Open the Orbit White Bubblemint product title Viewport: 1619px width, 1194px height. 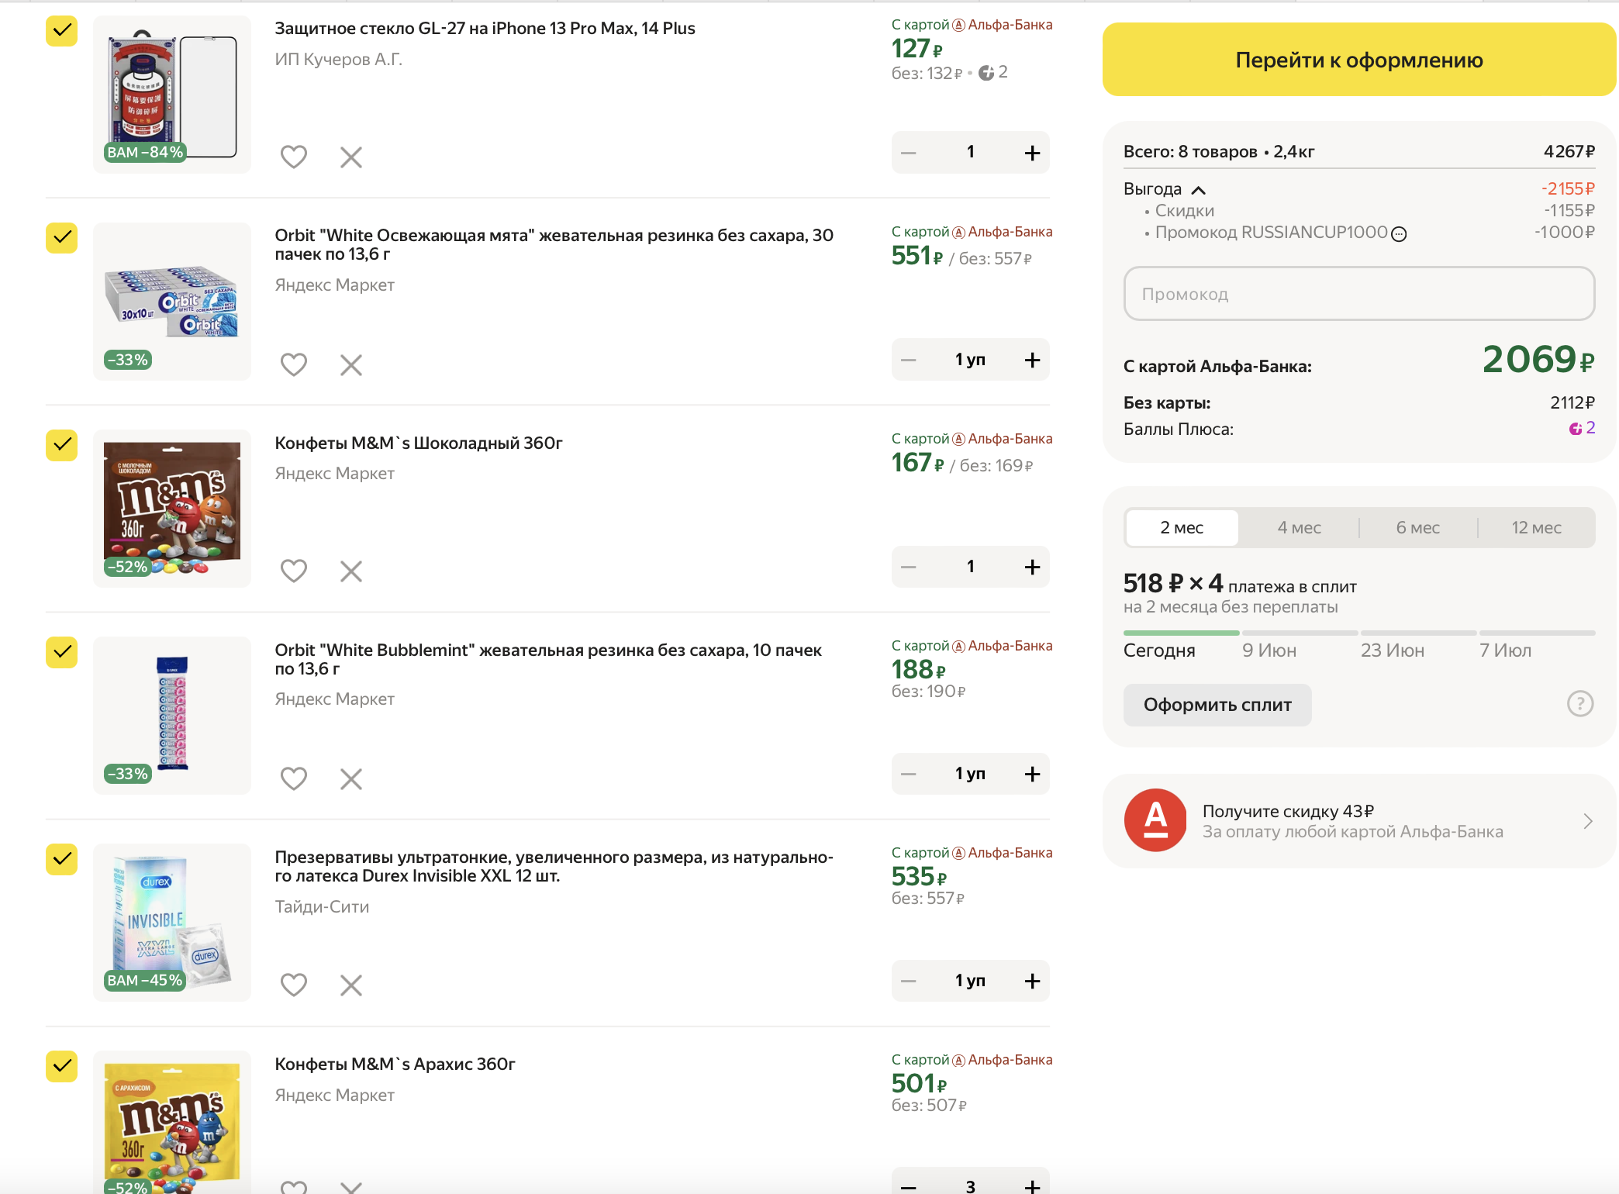point(548,659)
